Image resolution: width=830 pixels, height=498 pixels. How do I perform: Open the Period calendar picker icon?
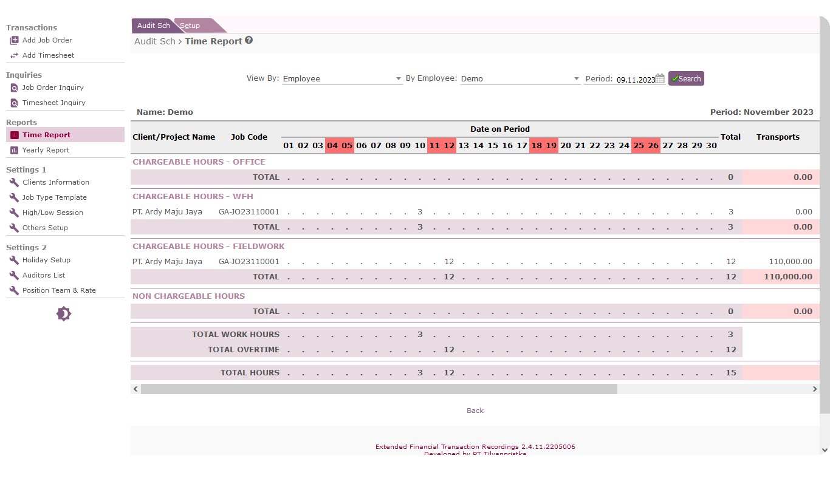coord(660,79)
